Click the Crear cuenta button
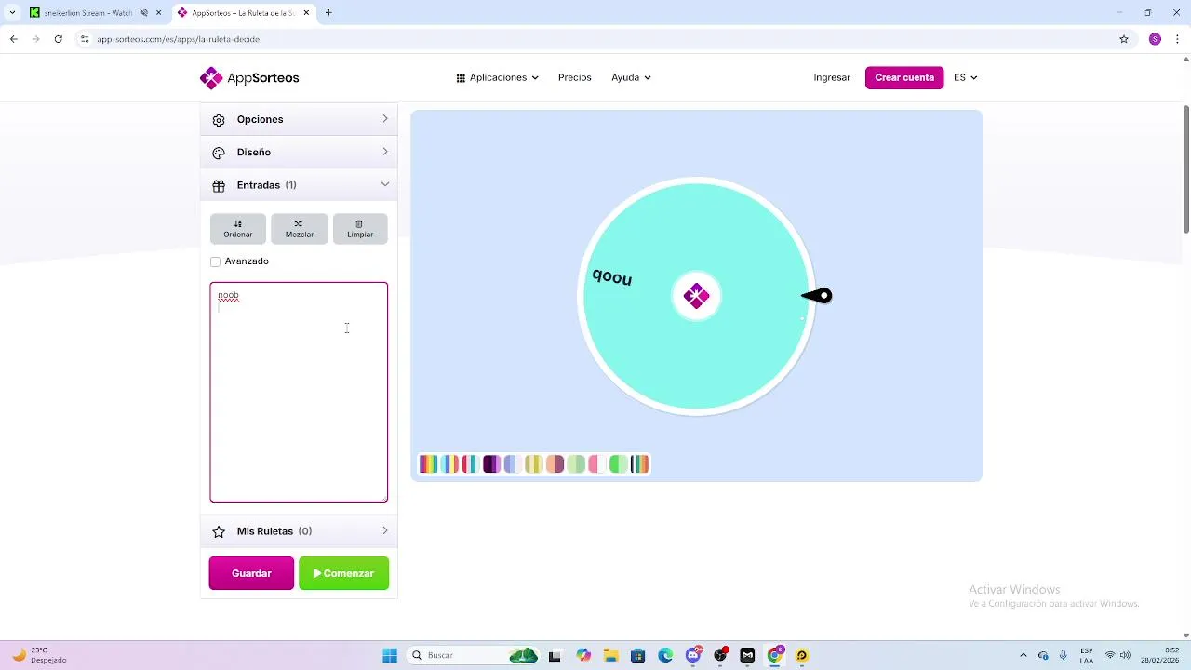 tap(904, 77)
